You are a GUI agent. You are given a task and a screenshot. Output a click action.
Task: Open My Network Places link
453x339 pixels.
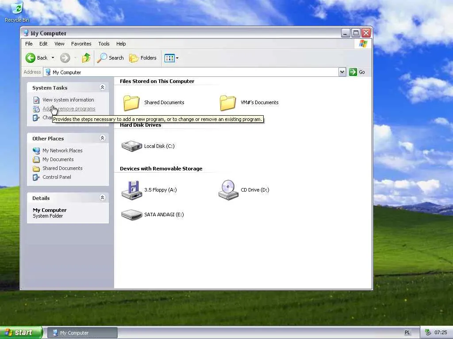[x=62, y=151]
